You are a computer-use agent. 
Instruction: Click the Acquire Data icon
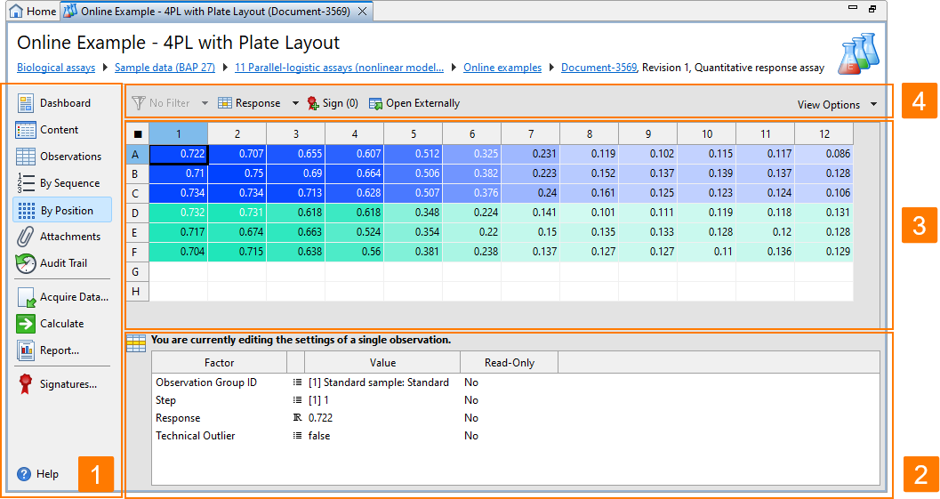27,297
